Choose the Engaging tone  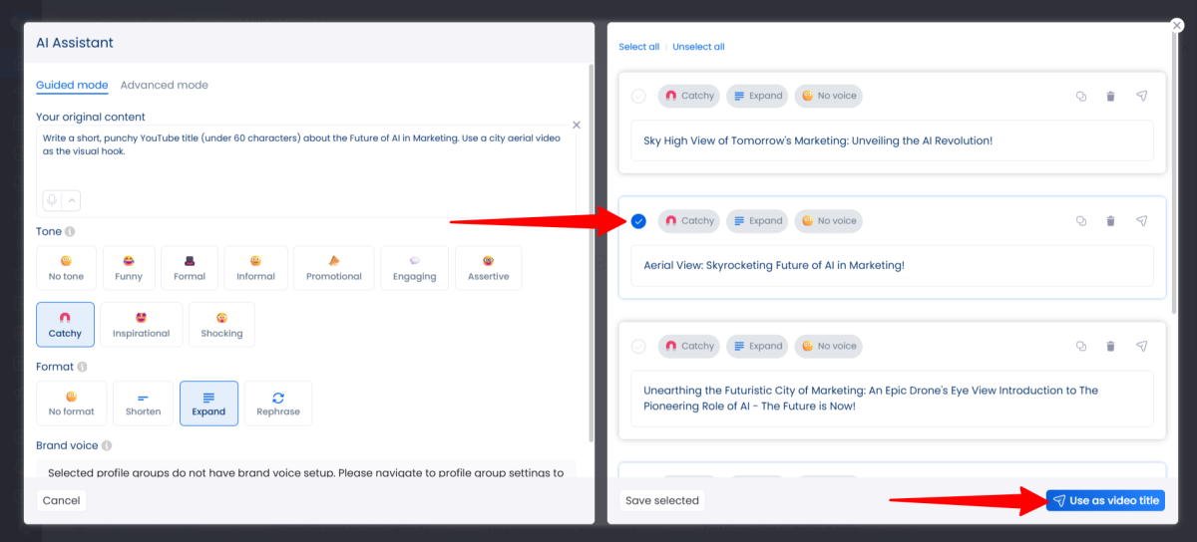click(x=415, y=268)
